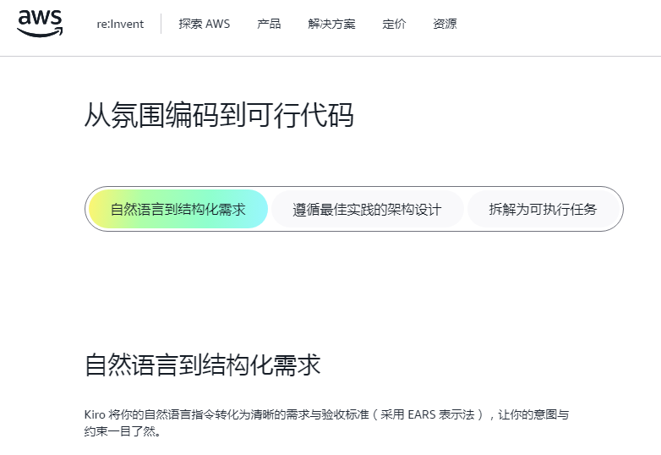Expand the 资源 navigation menu
Viewport: 661px width, 455px height.
coord(445,24)
